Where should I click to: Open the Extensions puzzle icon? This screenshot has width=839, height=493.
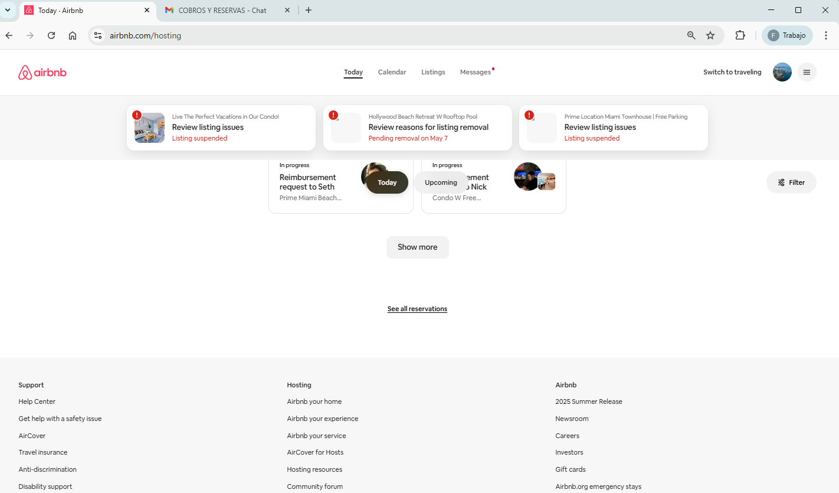point(740,35)
